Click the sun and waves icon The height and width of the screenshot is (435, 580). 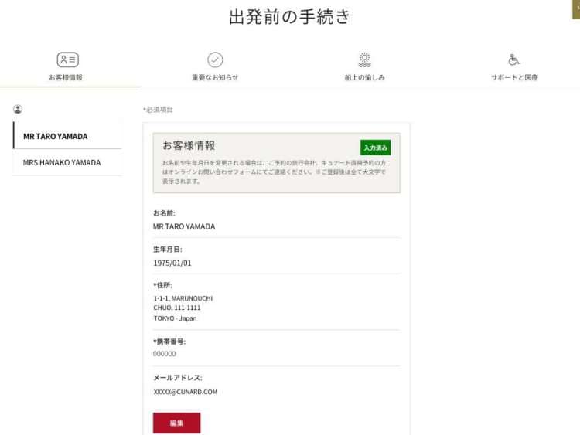point(364,59)
